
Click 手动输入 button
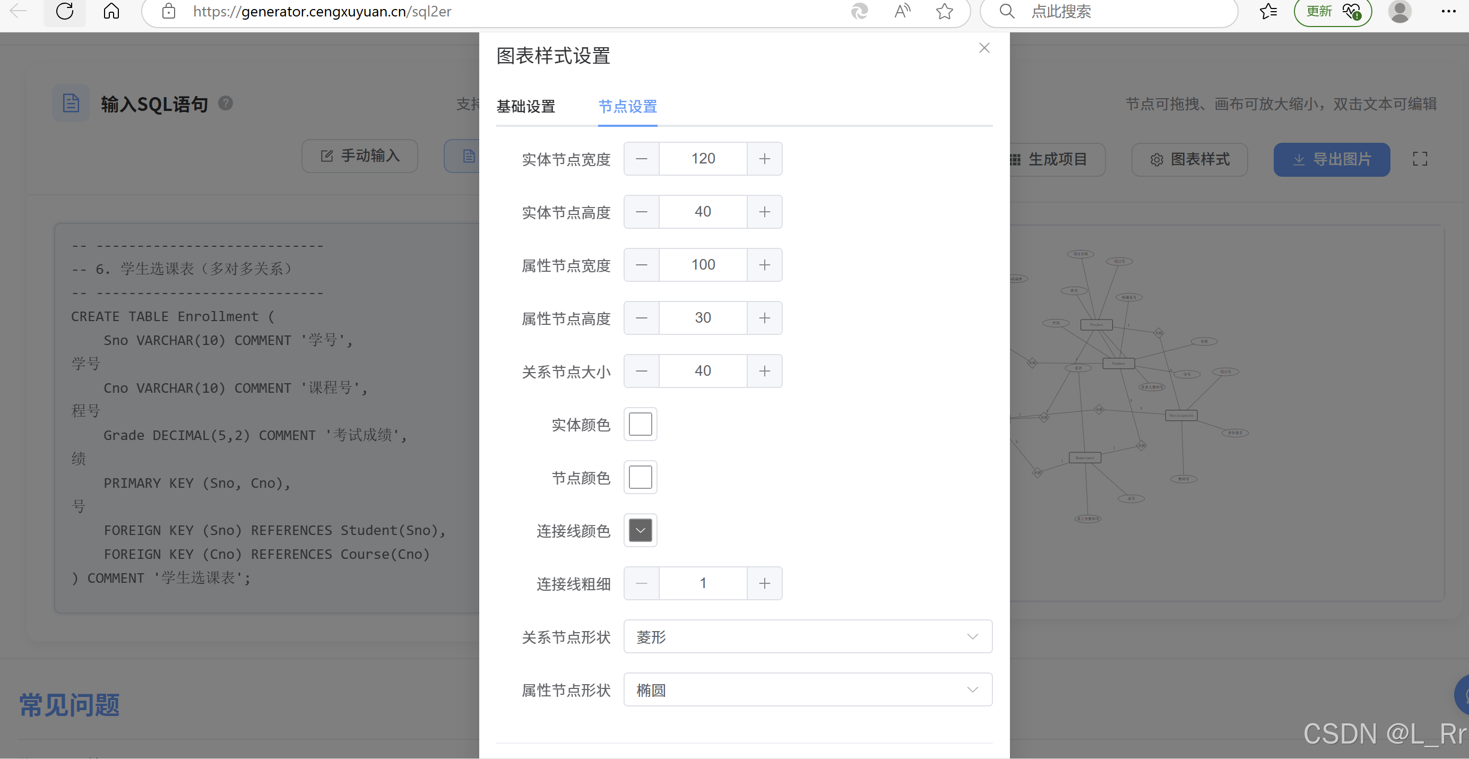coord(360,156)
